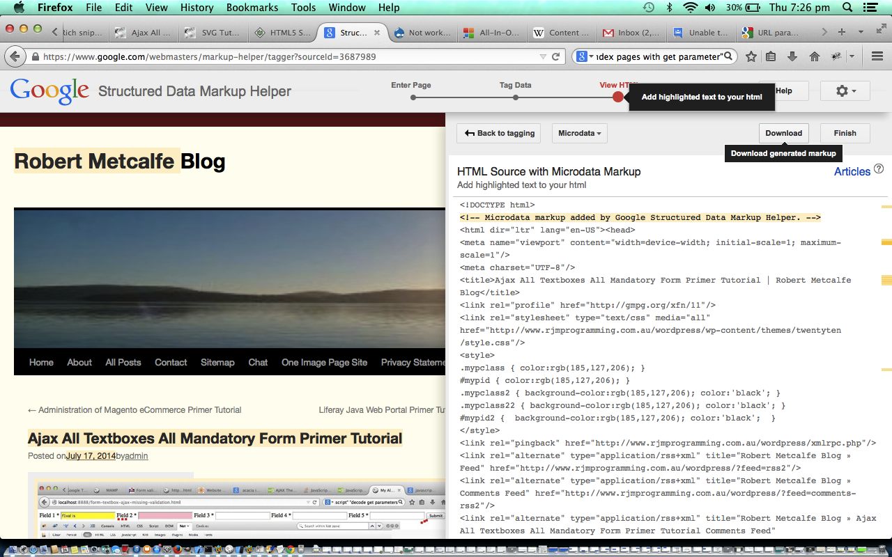
Task: Open the Sitemap blog menu link
Action: 217,362
